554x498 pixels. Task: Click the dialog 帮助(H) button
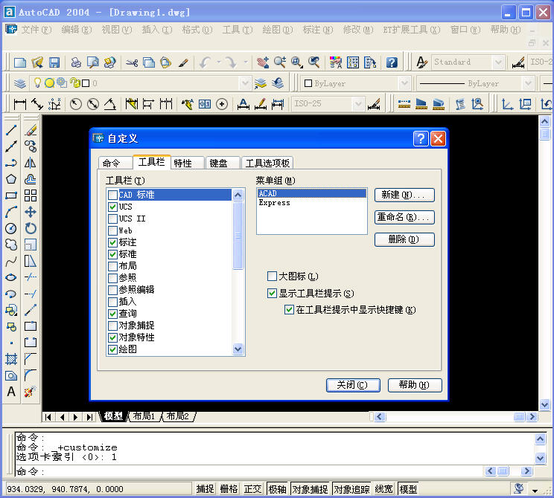point(415,385)
